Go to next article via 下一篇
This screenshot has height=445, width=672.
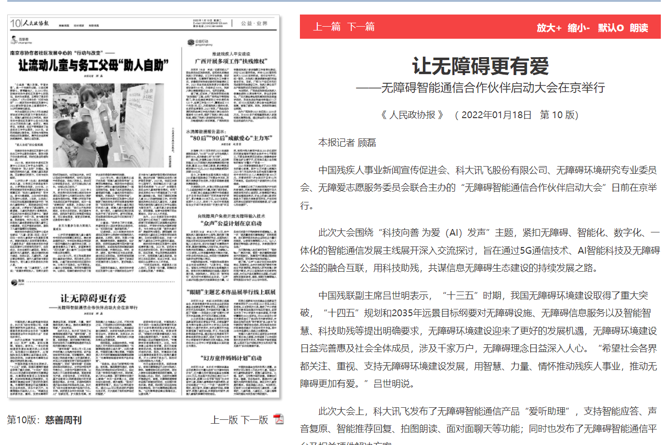[x=361, y=27]
